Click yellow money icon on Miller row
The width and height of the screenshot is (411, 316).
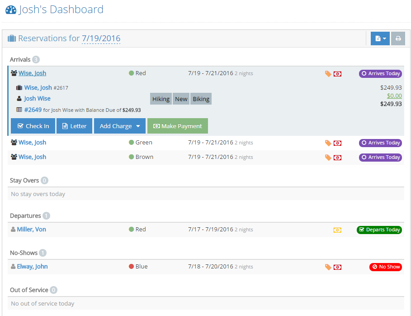click(x=337, y=230)
